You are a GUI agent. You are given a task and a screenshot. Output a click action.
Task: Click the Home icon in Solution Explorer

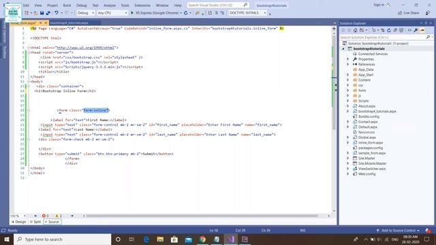point(356,30)
